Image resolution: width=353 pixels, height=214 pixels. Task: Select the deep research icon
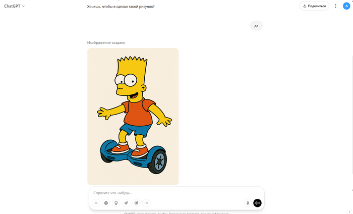pos(126,203)
